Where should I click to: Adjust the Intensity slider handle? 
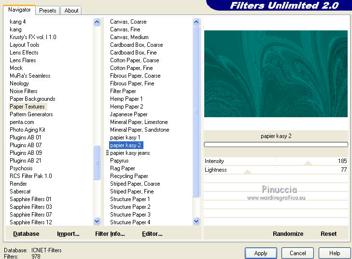308,163
